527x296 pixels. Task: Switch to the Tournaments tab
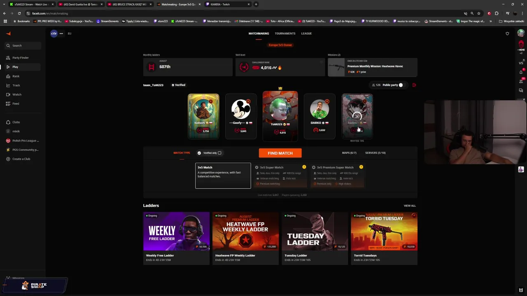285,33
